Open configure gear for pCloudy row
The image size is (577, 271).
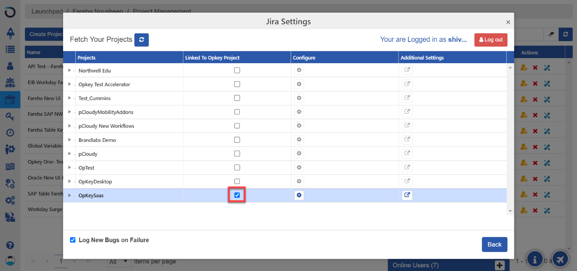tap(299, 153)
